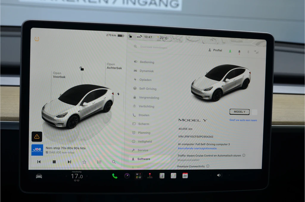Screen dimensions: 305x202
Task: Increase cabin temperature with right arrow
Action: coord(87,176)
